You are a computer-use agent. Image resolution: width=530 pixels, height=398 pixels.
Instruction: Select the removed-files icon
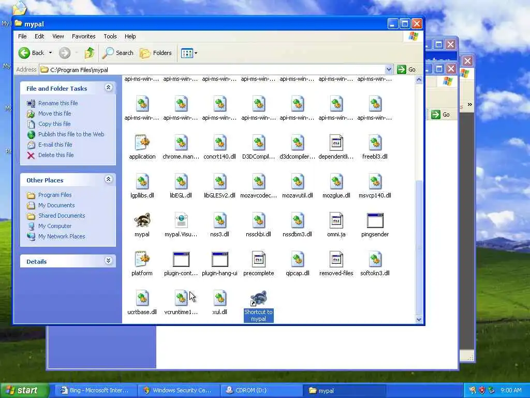pyautogui.click(x=336, y=260)
